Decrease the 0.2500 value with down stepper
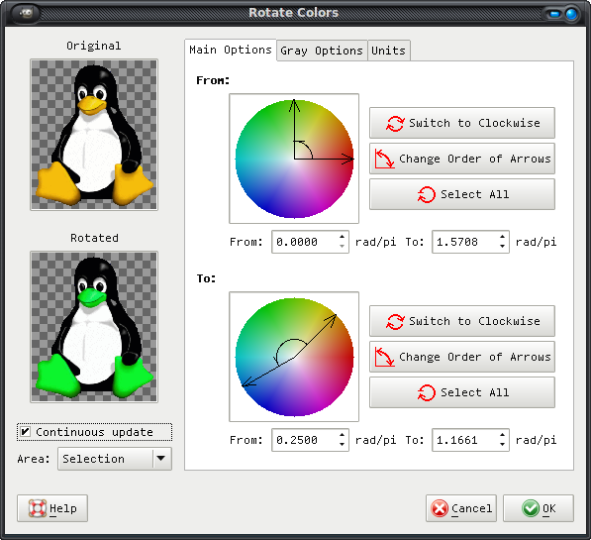Viewport: 591px width, 540px height. [x=342, y=445]
